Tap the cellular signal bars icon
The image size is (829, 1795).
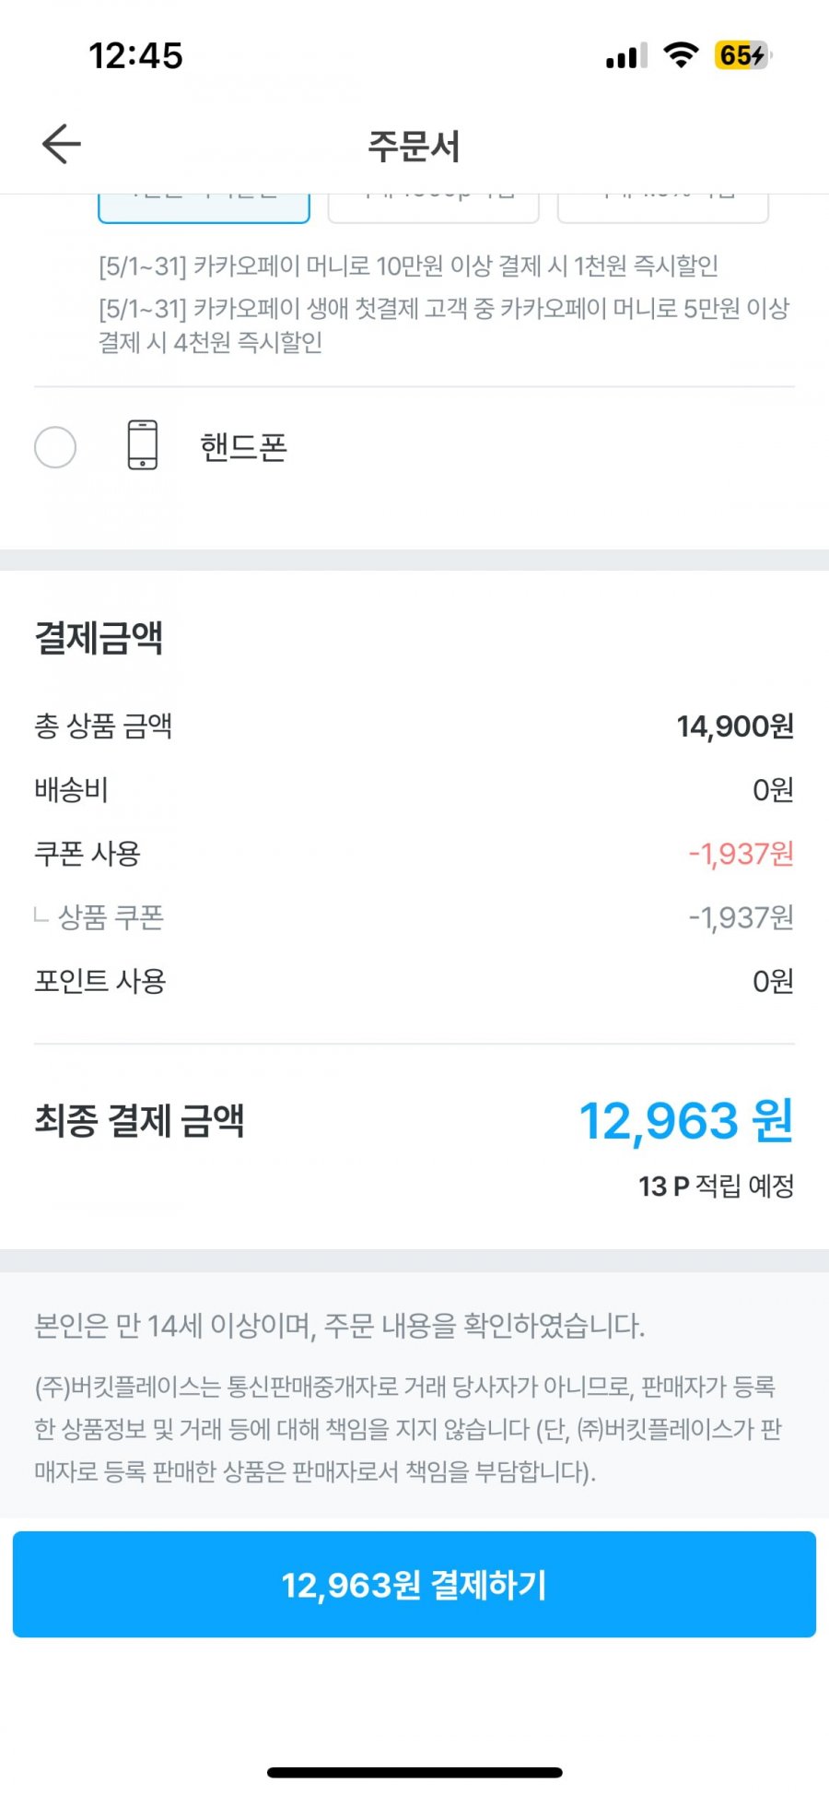[626, 56]
